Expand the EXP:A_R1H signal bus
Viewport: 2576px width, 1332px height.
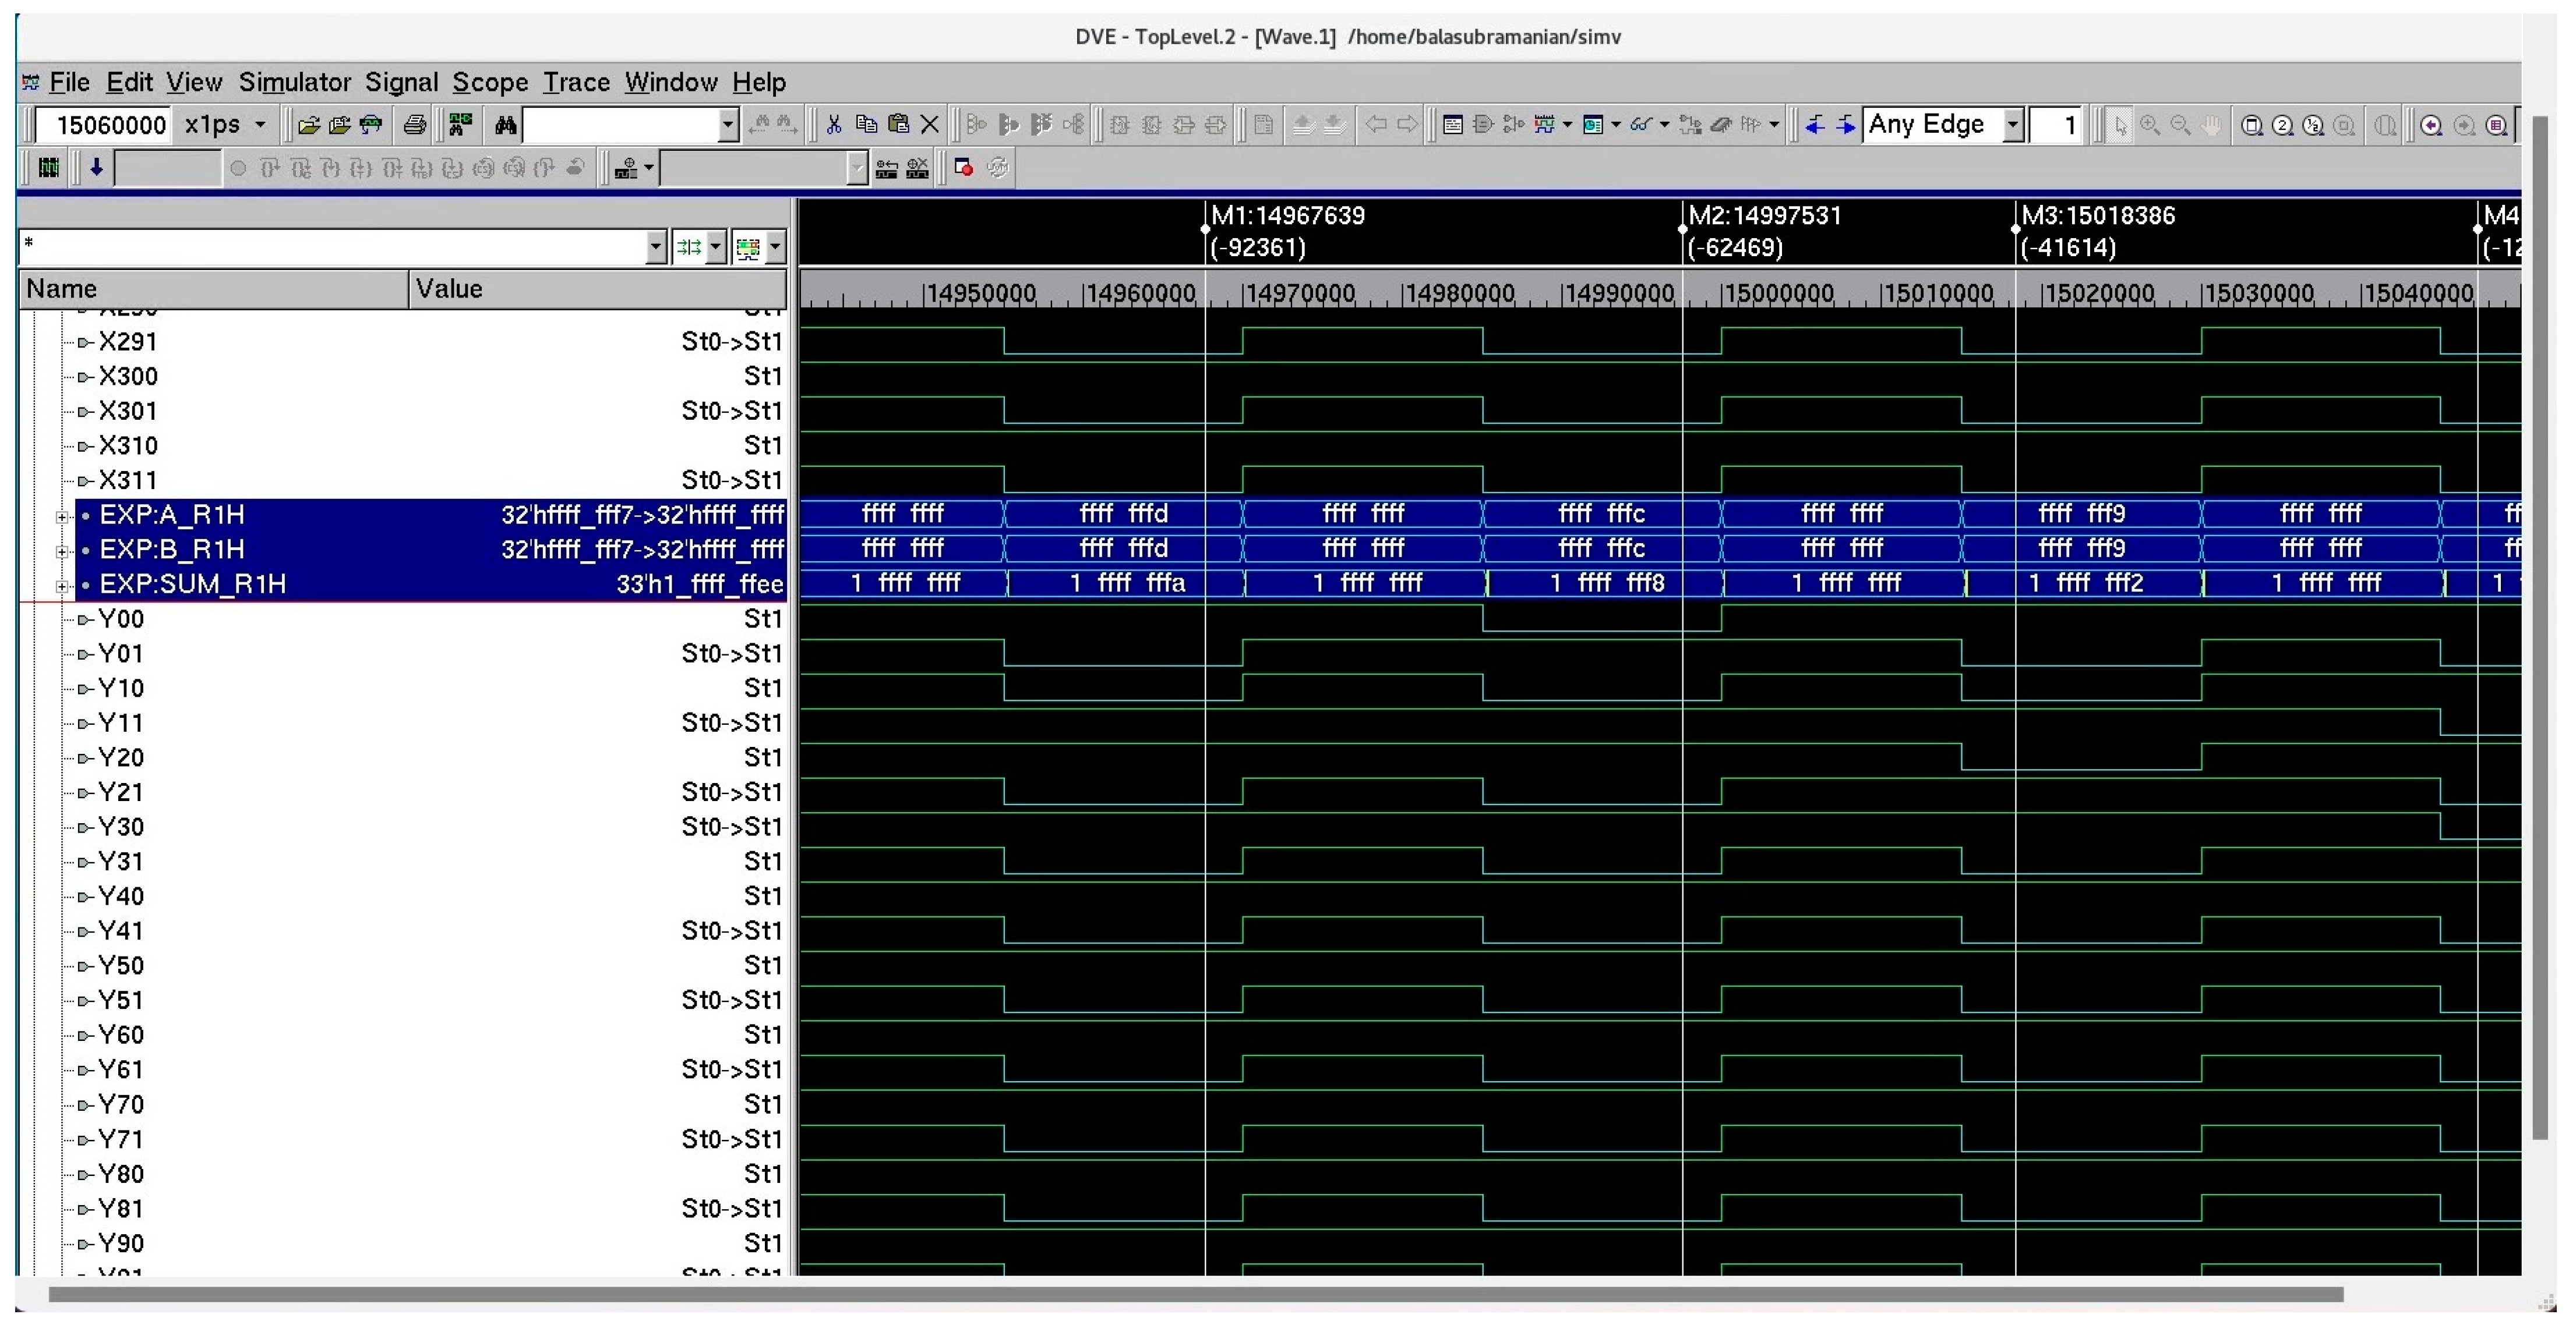pos(62,516)
